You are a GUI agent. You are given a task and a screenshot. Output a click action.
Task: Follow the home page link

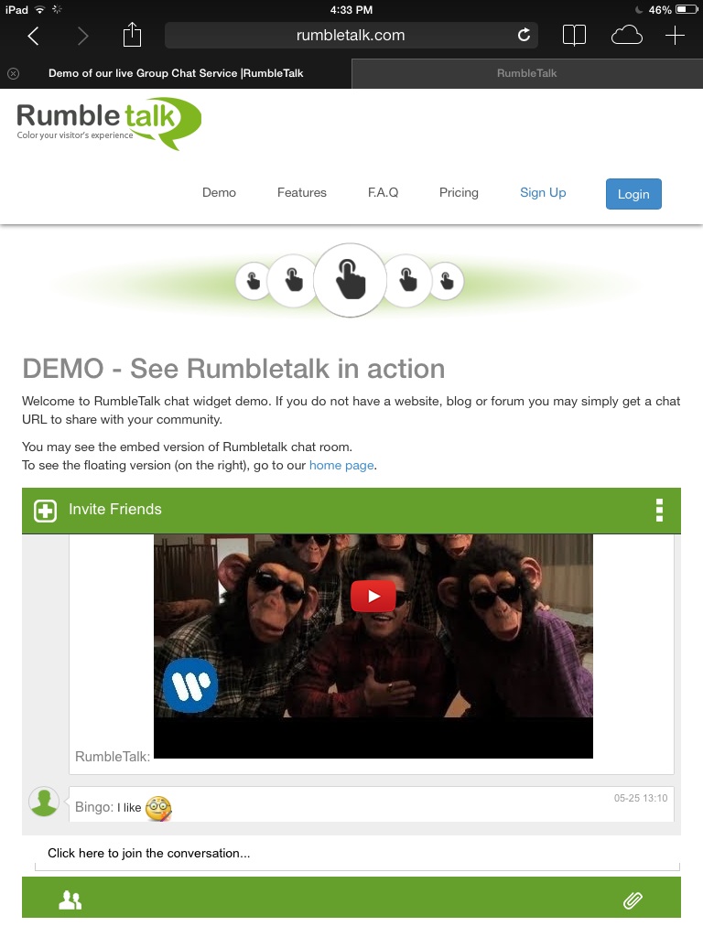pyautogui.click(x=341, y=465)
